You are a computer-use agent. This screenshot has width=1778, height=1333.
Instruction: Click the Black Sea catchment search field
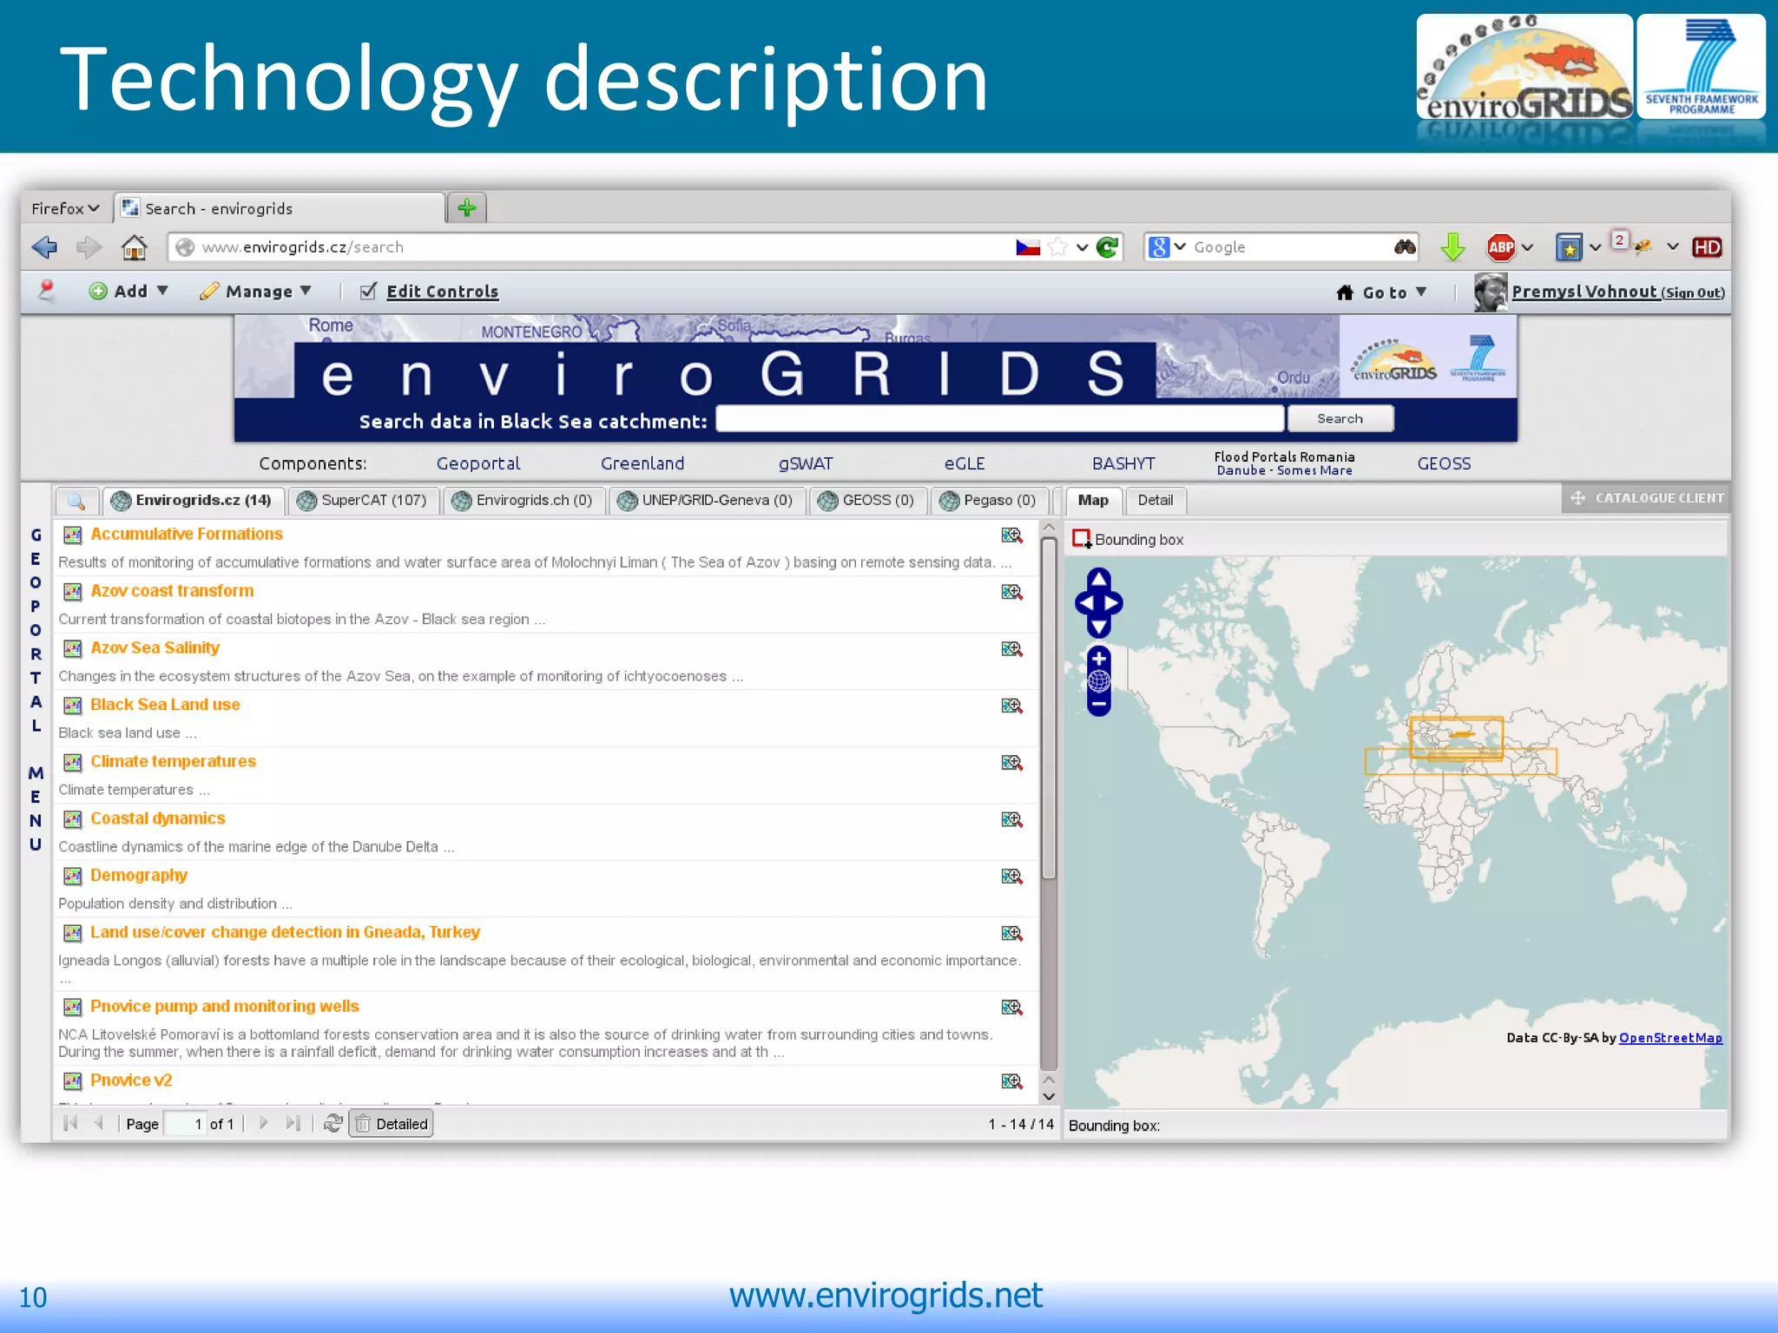[1000, 418]
